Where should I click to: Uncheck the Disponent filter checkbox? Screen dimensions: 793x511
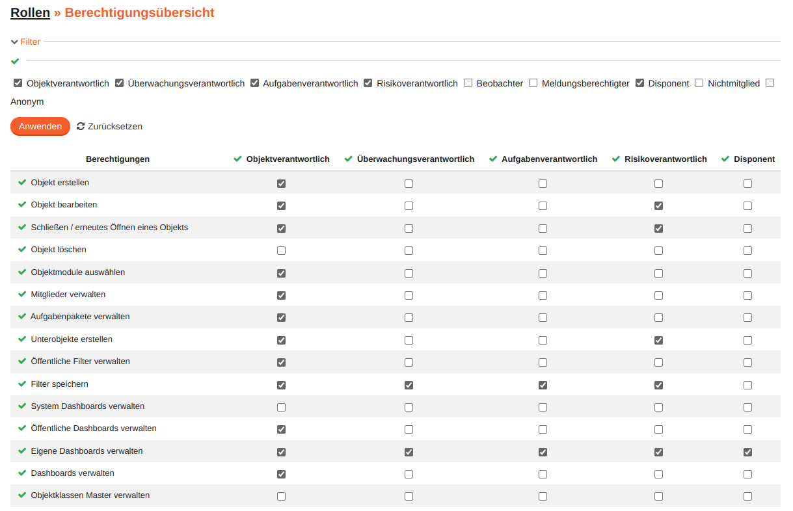[640, 83]
